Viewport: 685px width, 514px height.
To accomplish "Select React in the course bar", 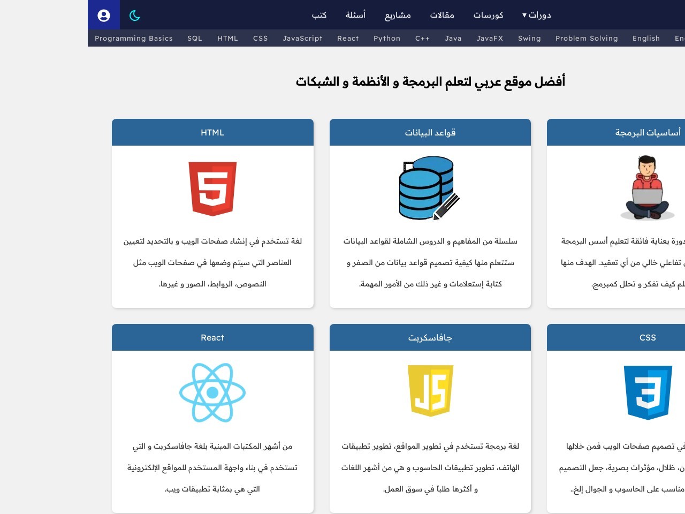I will tap(348, 38).
